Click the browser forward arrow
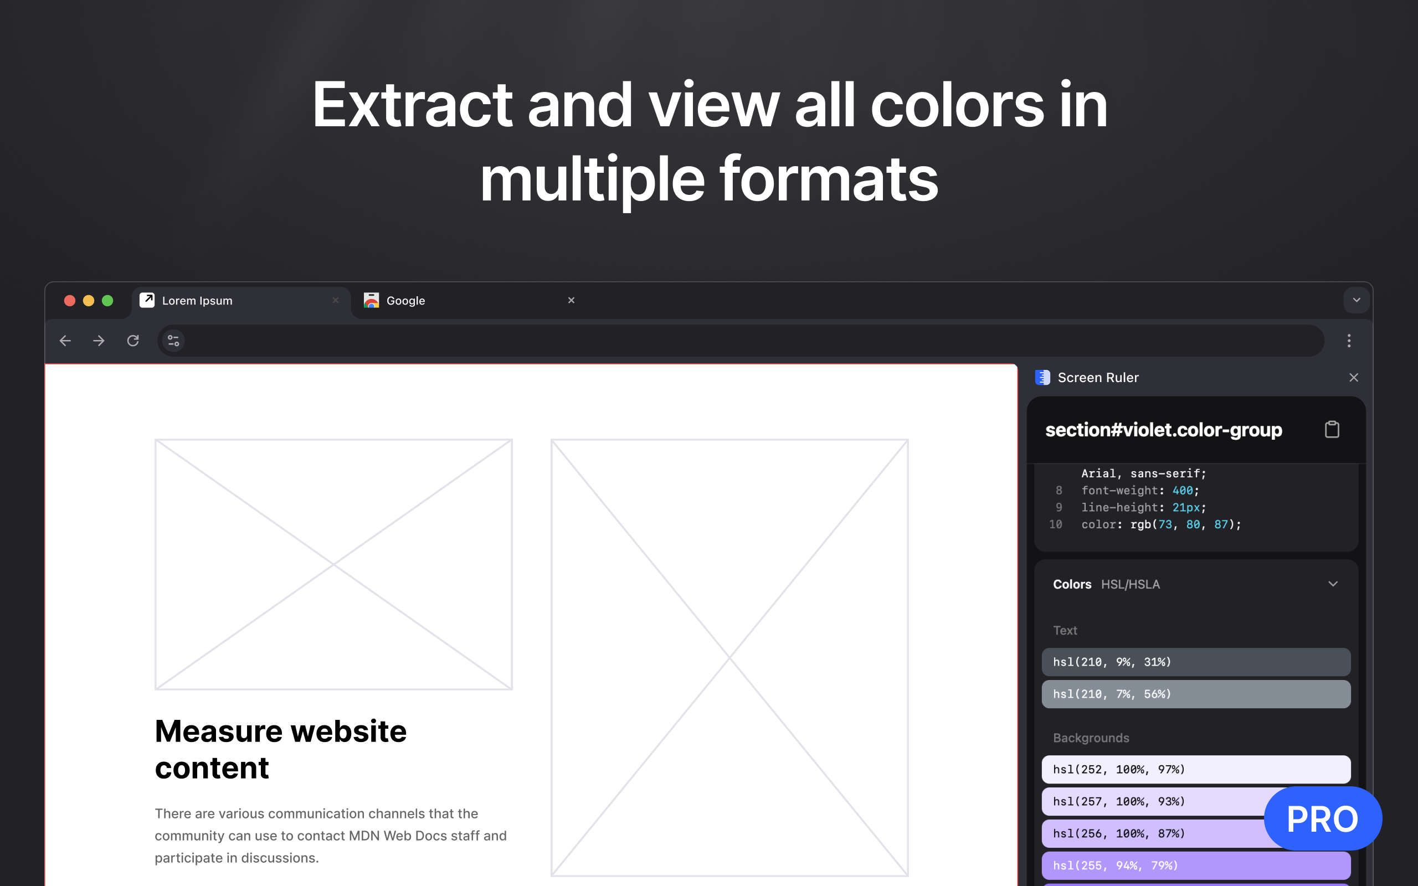Screen dimensions: 1418x886 point(99,341)
